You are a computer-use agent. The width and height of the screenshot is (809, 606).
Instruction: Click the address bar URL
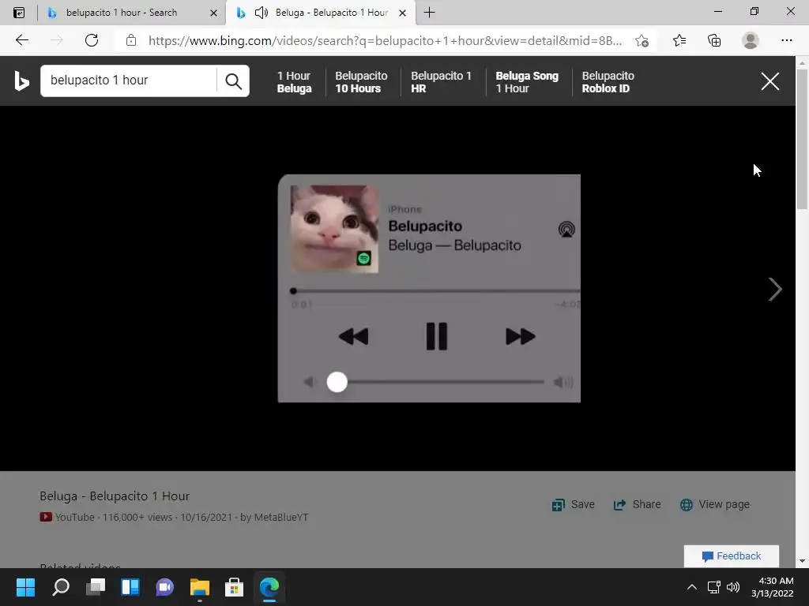pyautogui.click(x=385, y=41)
